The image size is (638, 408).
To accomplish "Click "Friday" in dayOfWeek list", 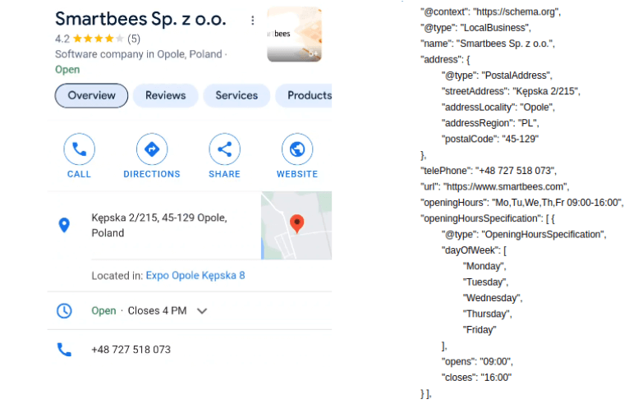I will [480, 330].
